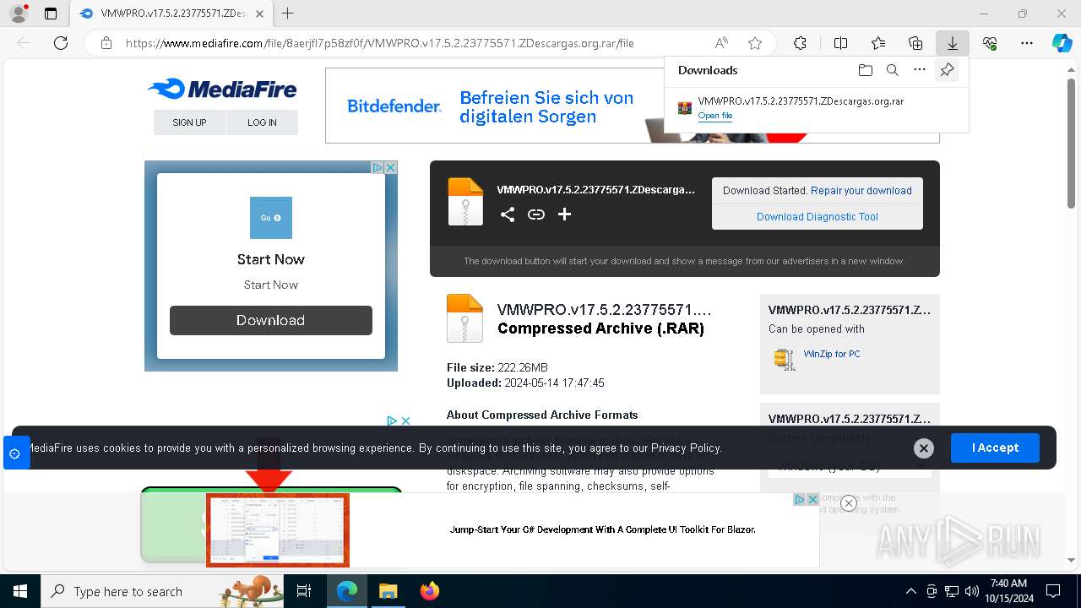This screenshot has width=1081, height=608.
Task: Open Edge Settings and more menu
Action: pyautogui.click(x=1027, y=43)
